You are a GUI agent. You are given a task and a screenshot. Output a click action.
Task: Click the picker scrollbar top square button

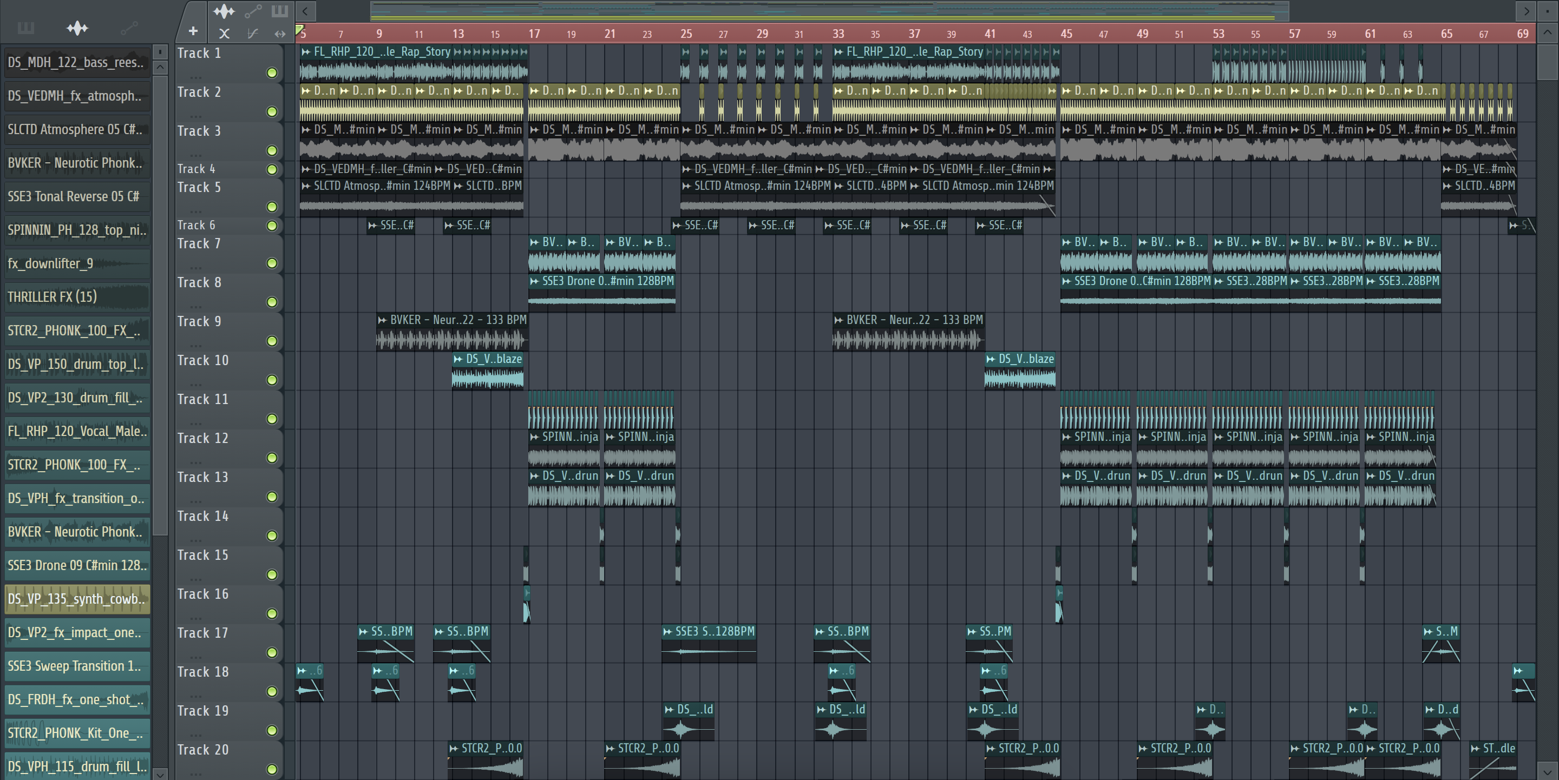tap(160, 52)
